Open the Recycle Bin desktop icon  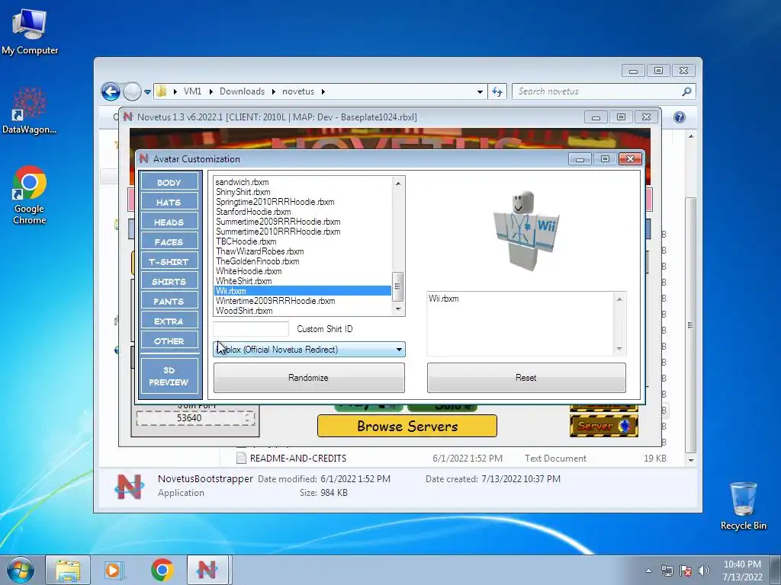[743, 507]
